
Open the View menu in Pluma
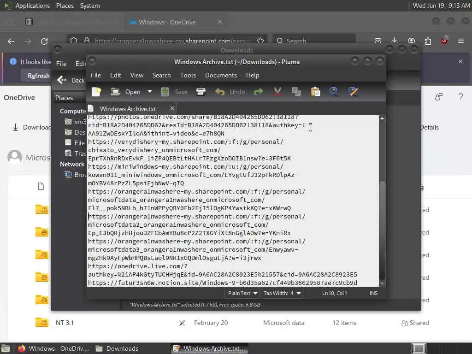click(x=137, y=75)
